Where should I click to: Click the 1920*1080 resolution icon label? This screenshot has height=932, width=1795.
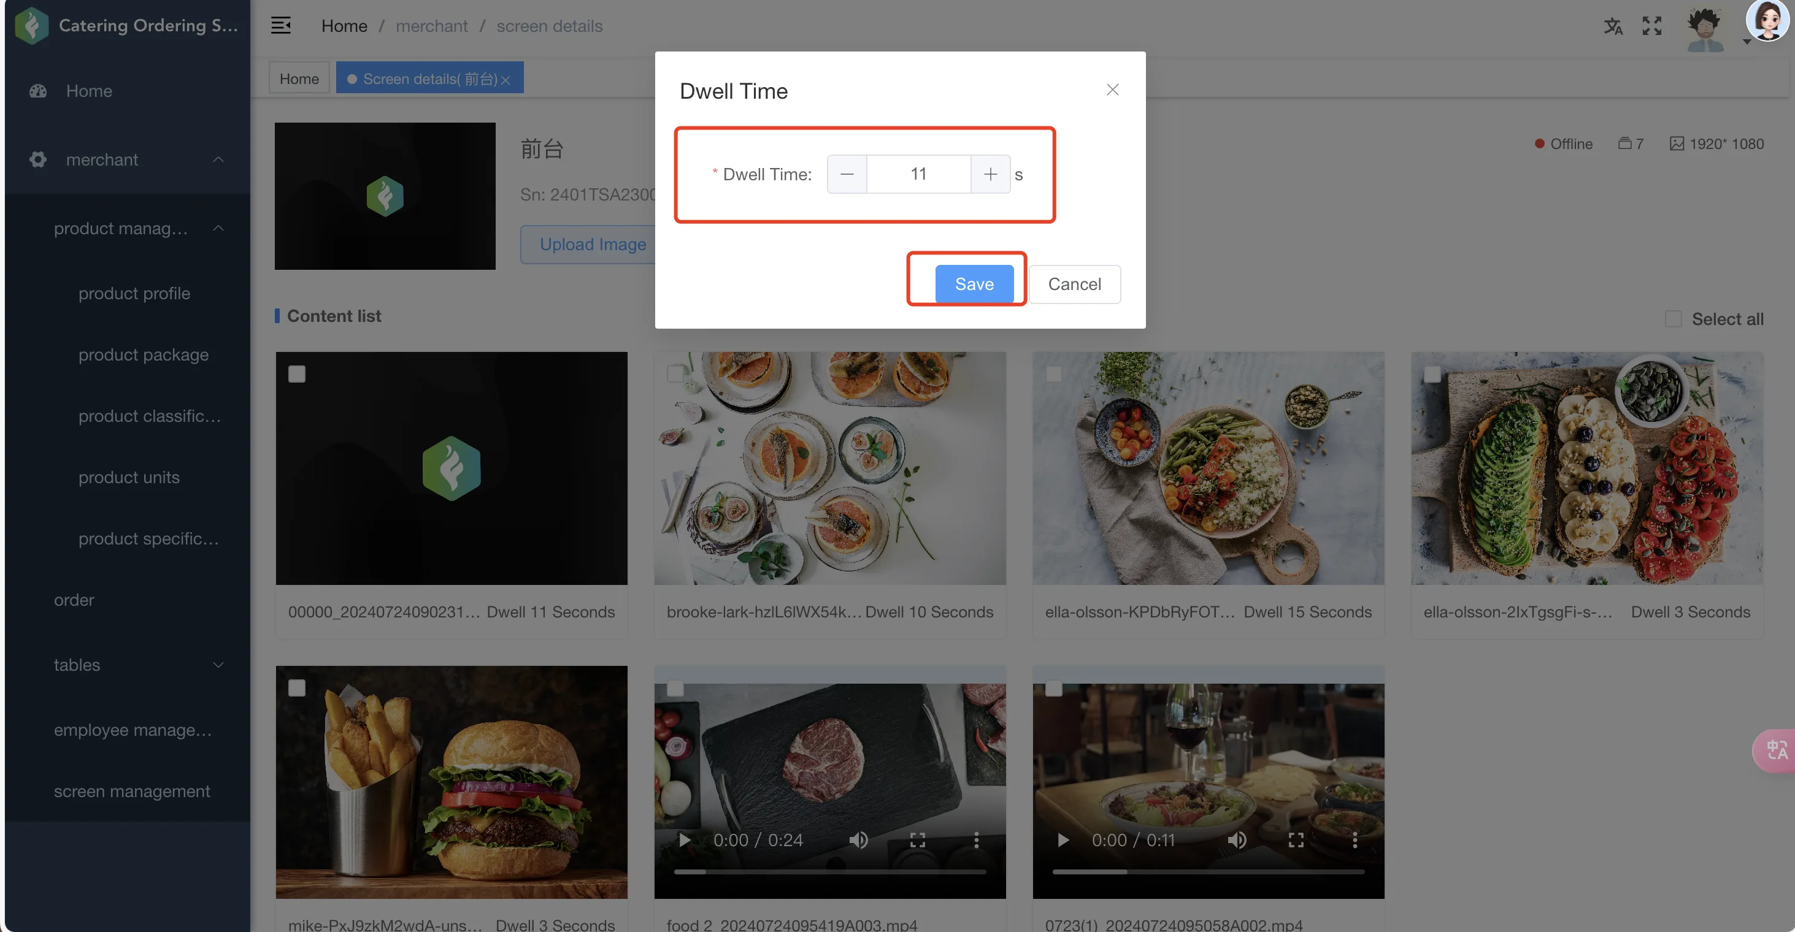[1717, 143]
